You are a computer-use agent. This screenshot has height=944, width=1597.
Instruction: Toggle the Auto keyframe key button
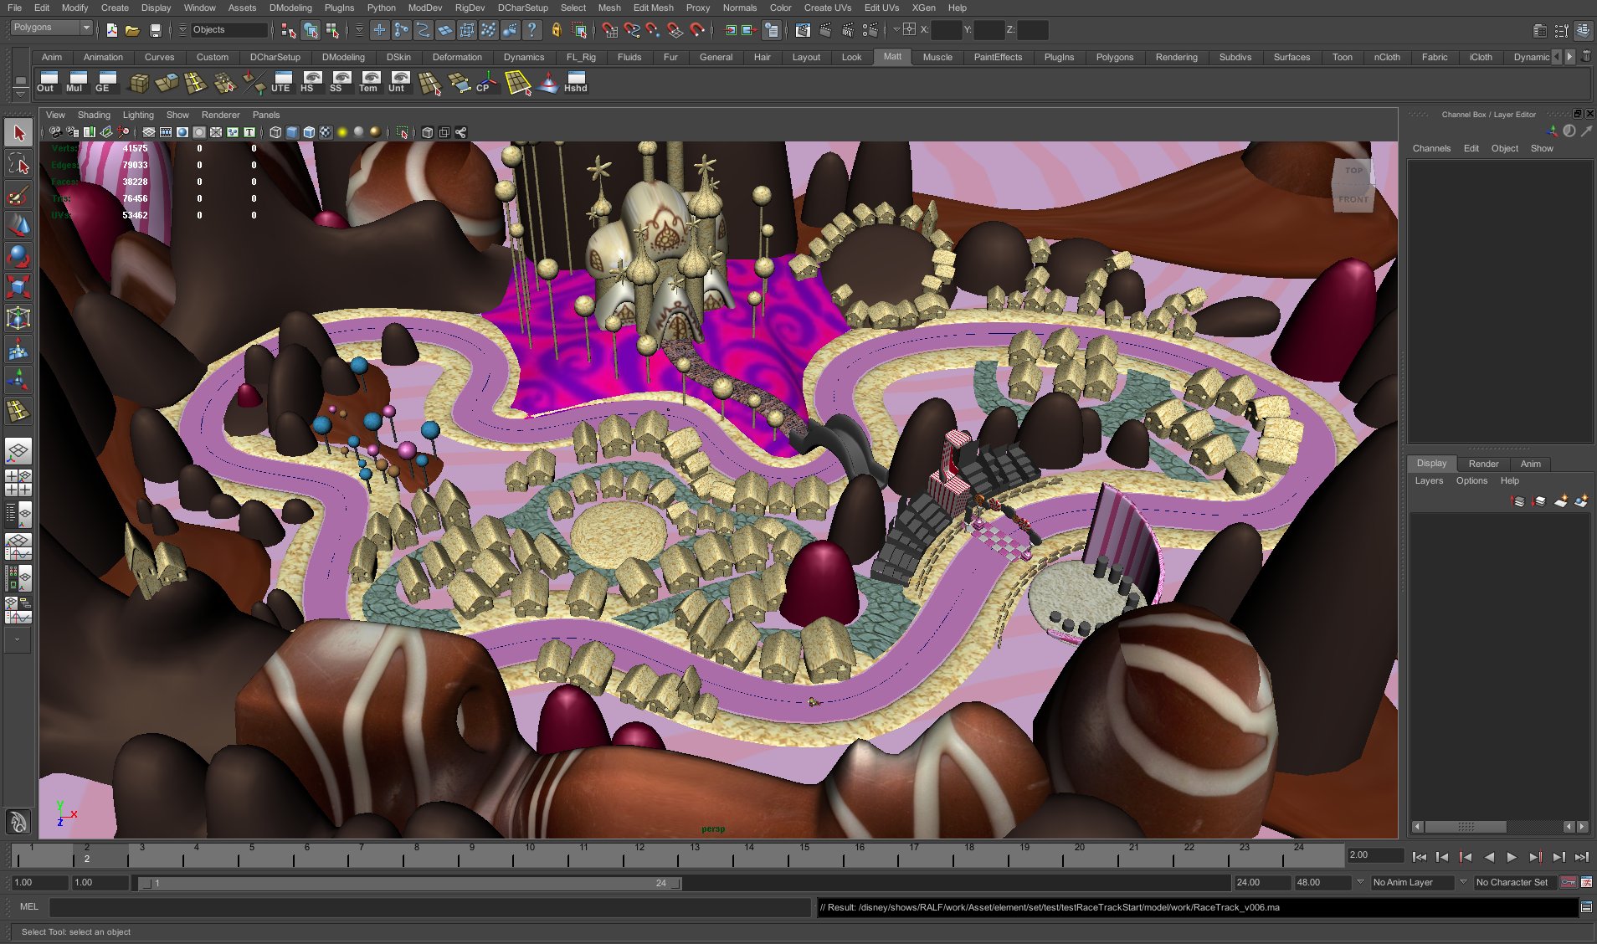point(1569,882)
